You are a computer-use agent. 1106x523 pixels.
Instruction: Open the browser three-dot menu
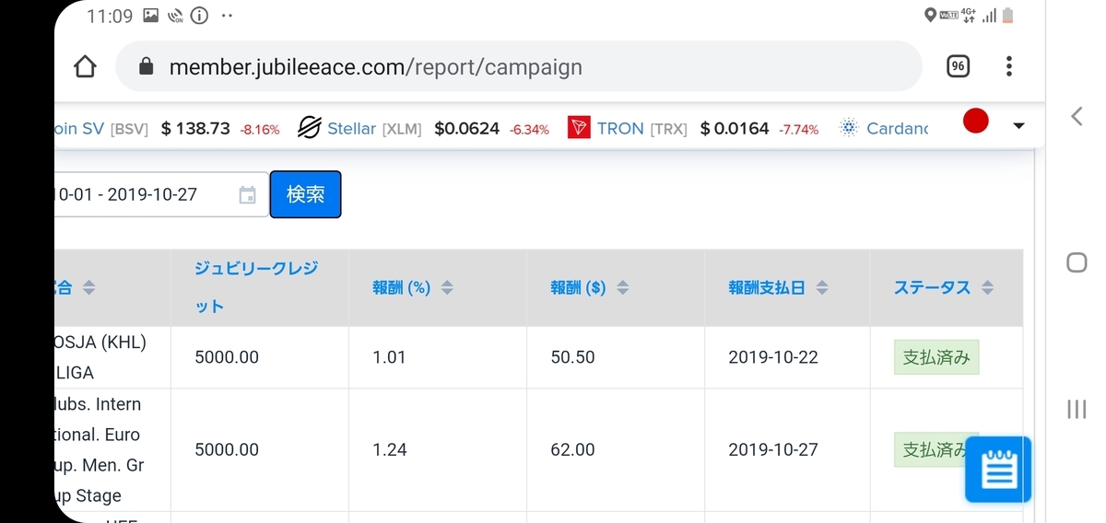click(x=1009, y=66)
